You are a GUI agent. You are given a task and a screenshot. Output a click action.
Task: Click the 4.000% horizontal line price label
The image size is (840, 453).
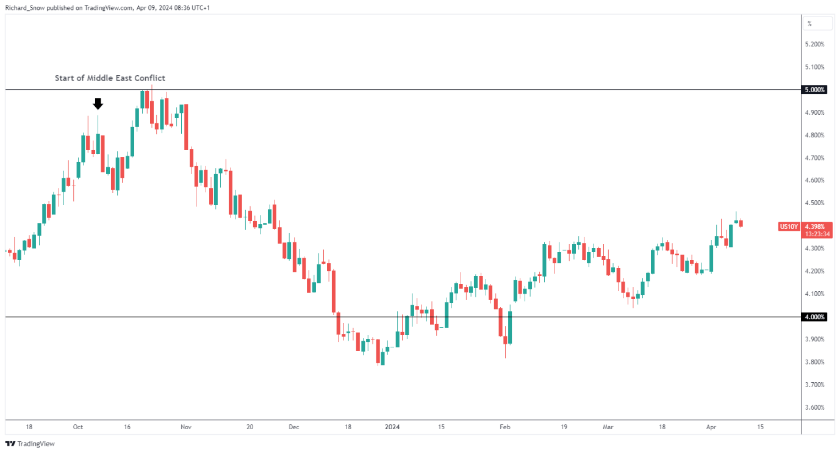click(814, 317)
